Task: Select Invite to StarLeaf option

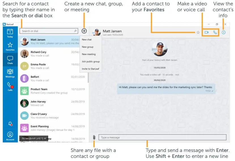Action: tap(90, 69)
